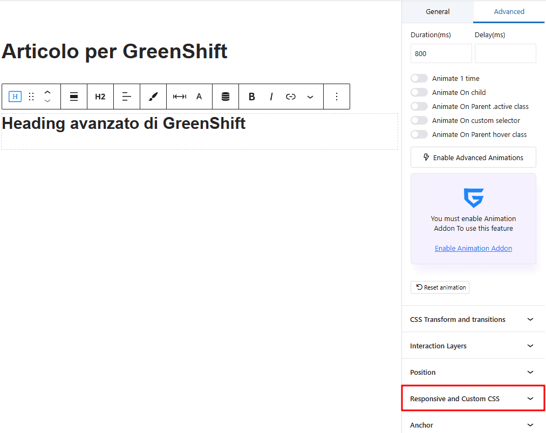Click the Enable Animation Addon link

click(473, 248)
